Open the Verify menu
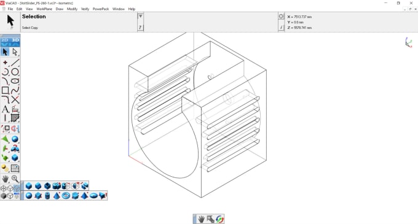This screenshot has width=418, height=224. 85,9
